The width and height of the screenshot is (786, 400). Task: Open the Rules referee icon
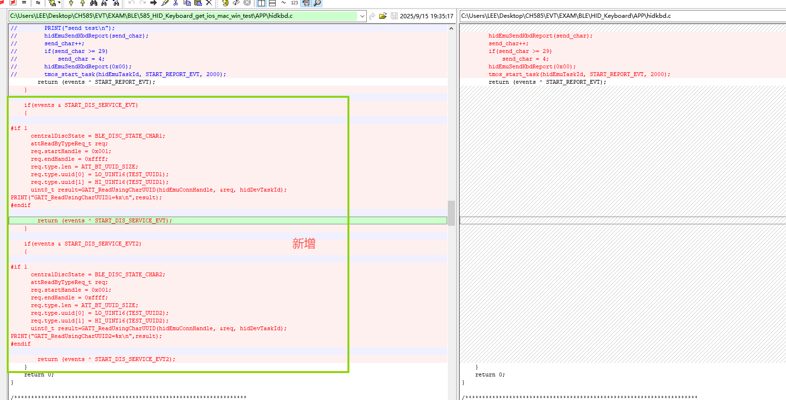52,2
